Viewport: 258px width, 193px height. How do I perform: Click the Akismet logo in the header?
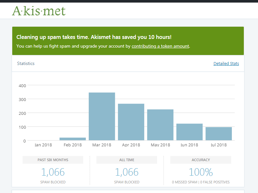coord(39,10)
